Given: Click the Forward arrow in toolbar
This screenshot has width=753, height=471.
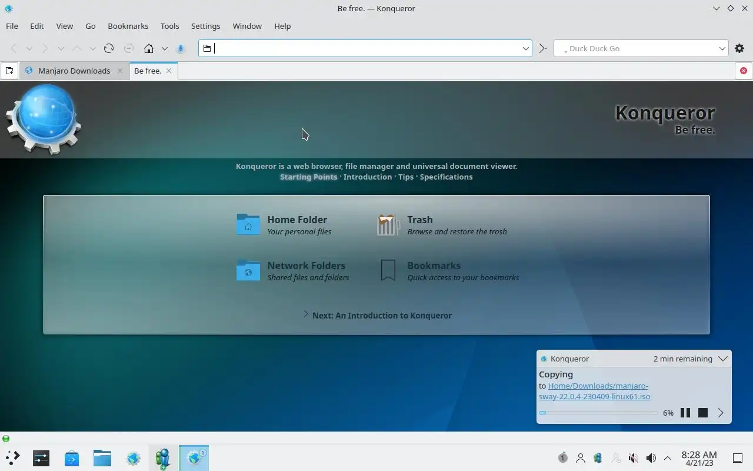Looking at the screenshot, I should (45, 48).
